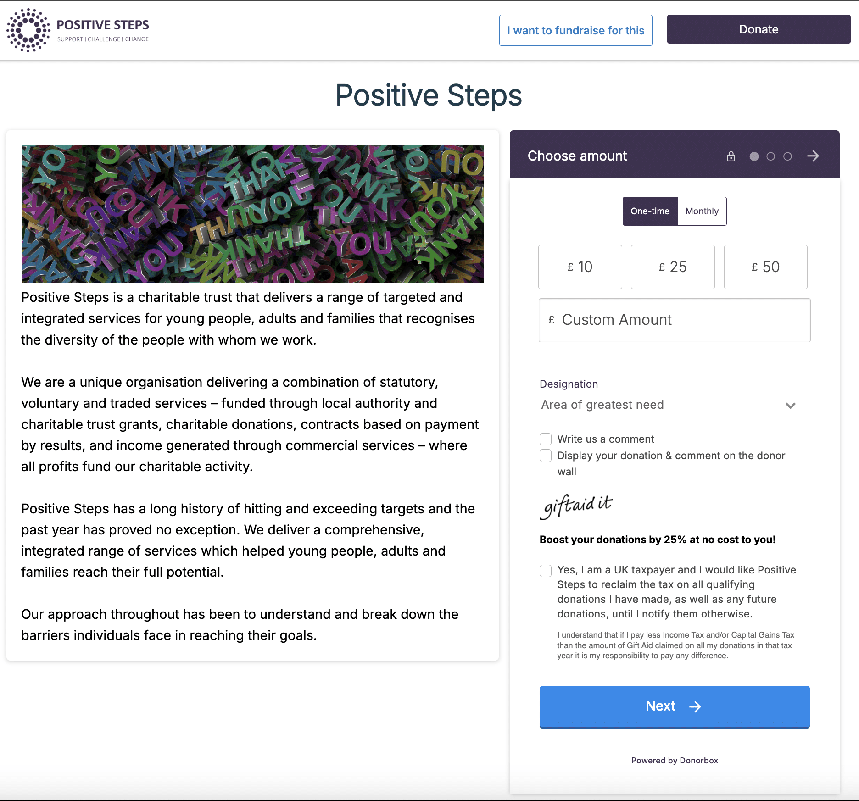Click the third step progress dot
Viewport: 859px width, 801px height.
787,156
